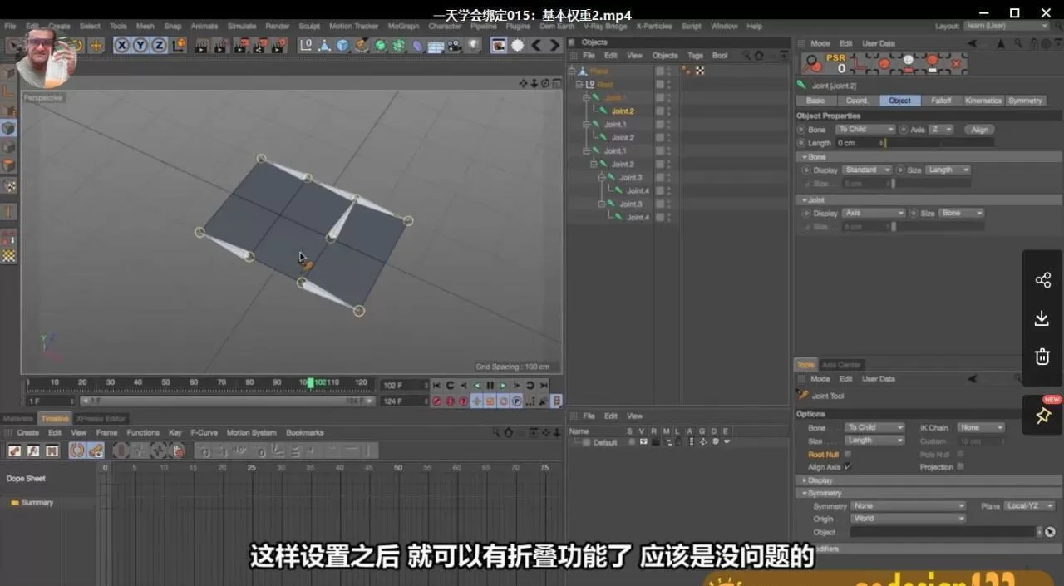1064x586 pixels.
Task: Enable the Root Null checkbox
Action: pyautogui.click(x=848, y=454)
